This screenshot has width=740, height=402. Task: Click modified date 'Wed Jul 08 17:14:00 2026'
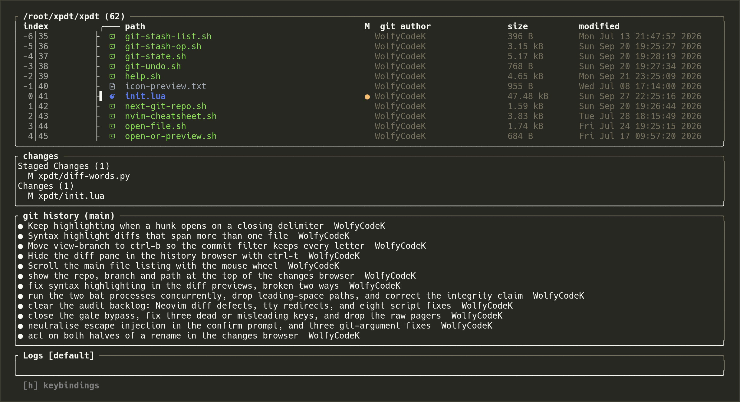[x=640, y=86]
